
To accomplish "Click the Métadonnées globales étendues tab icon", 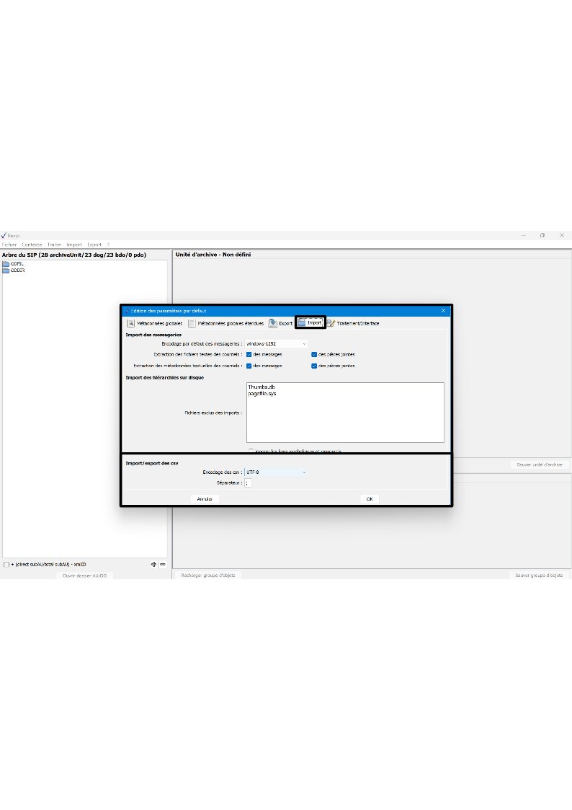I will click(192, 323).
